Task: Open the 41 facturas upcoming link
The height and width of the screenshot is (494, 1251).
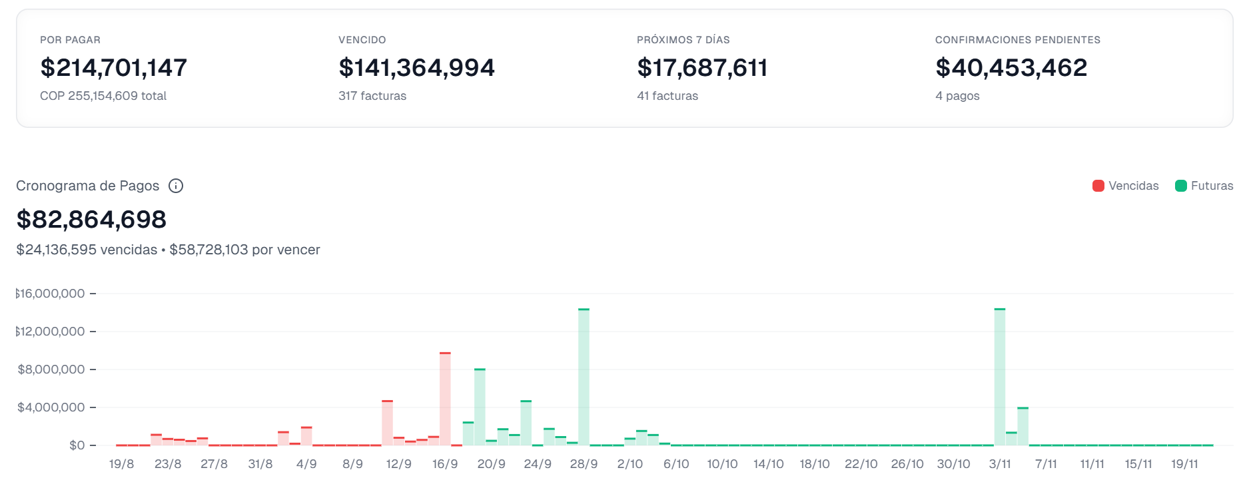Action: (x=667, y=96)
